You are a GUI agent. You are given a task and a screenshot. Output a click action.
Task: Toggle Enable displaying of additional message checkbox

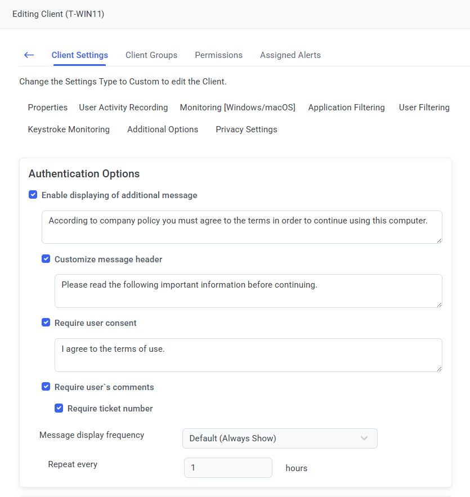(x=33, y=195)
